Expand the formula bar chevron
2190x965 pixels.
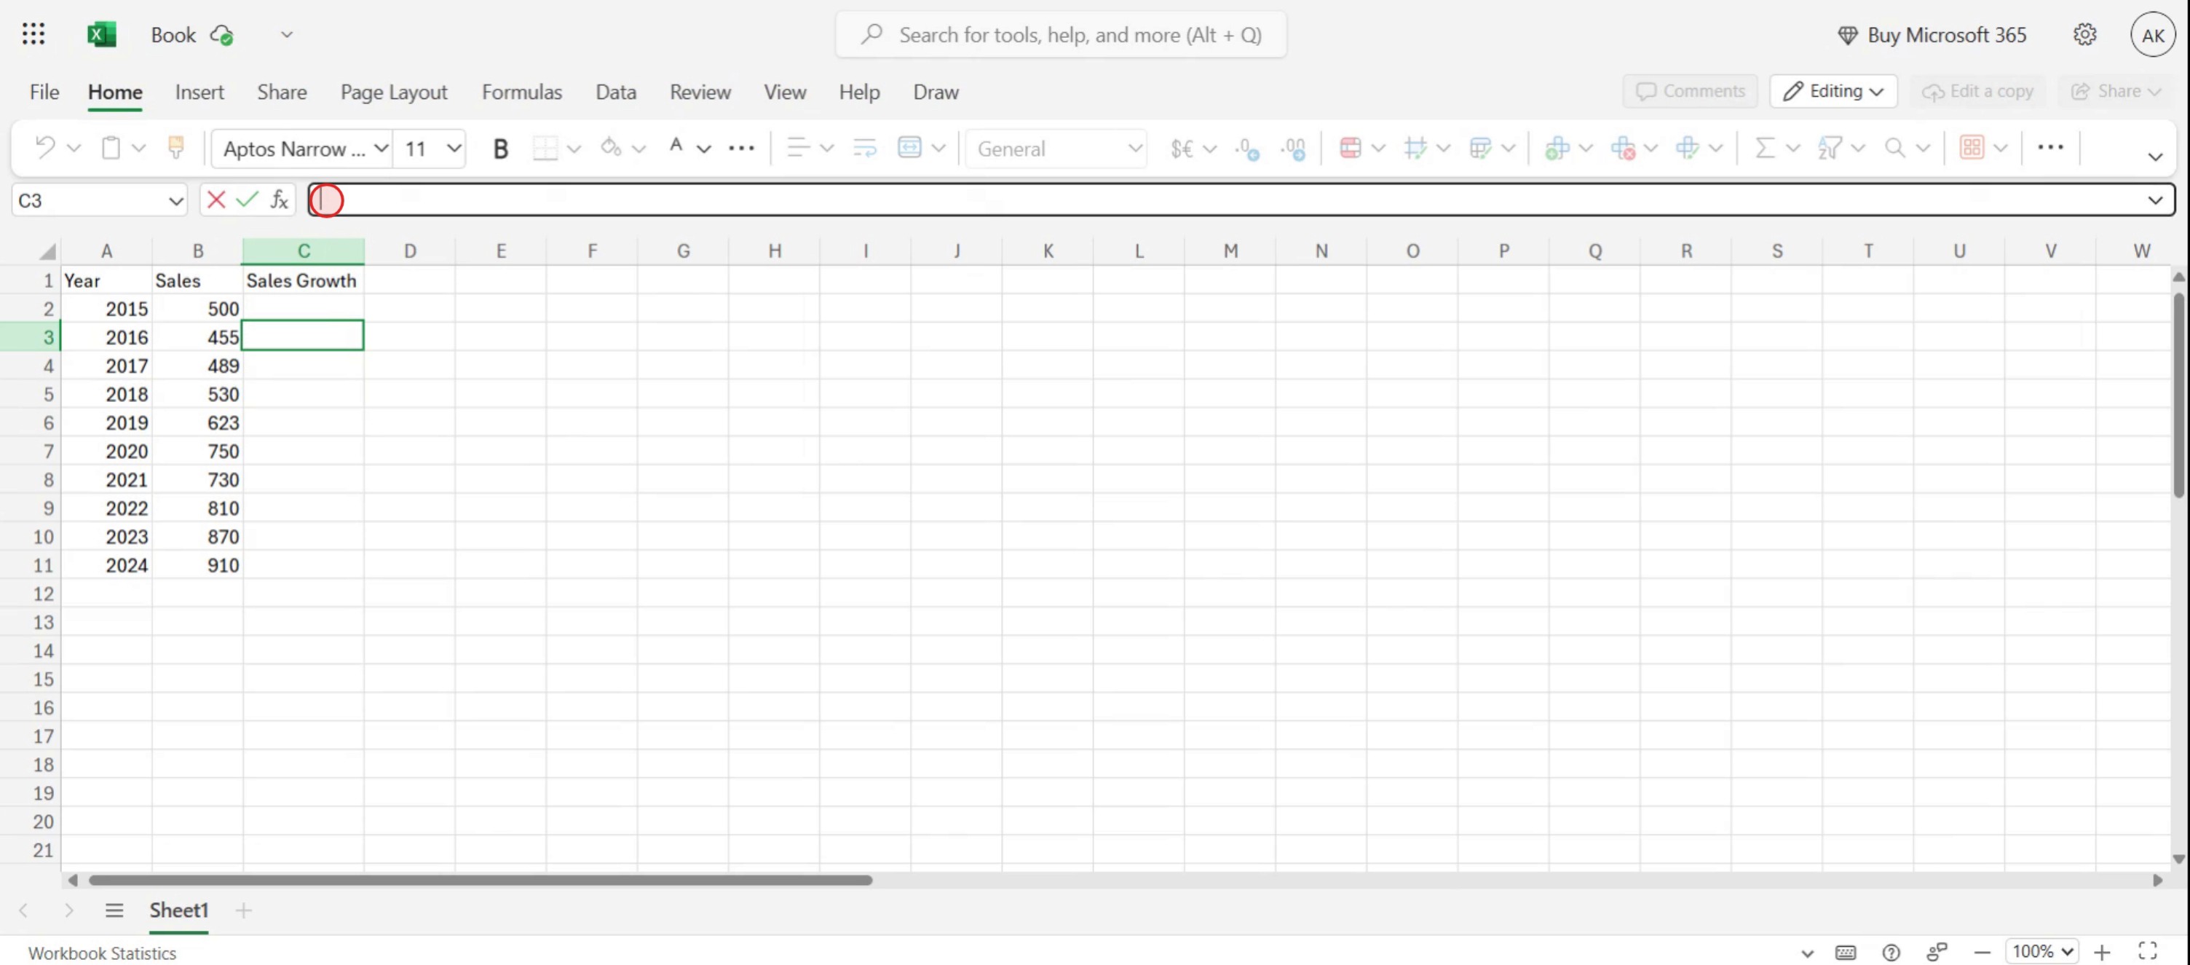2154,201
